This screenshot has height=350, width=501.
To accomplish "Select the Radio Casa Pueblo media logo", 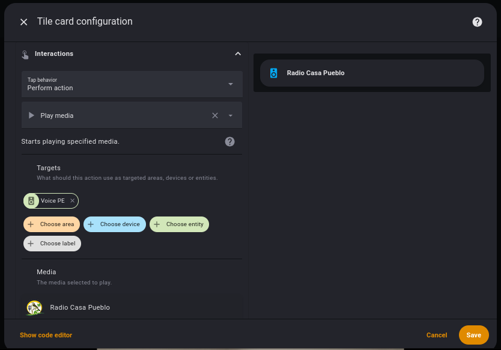I will pyautogui.click(x=34, y=308).
